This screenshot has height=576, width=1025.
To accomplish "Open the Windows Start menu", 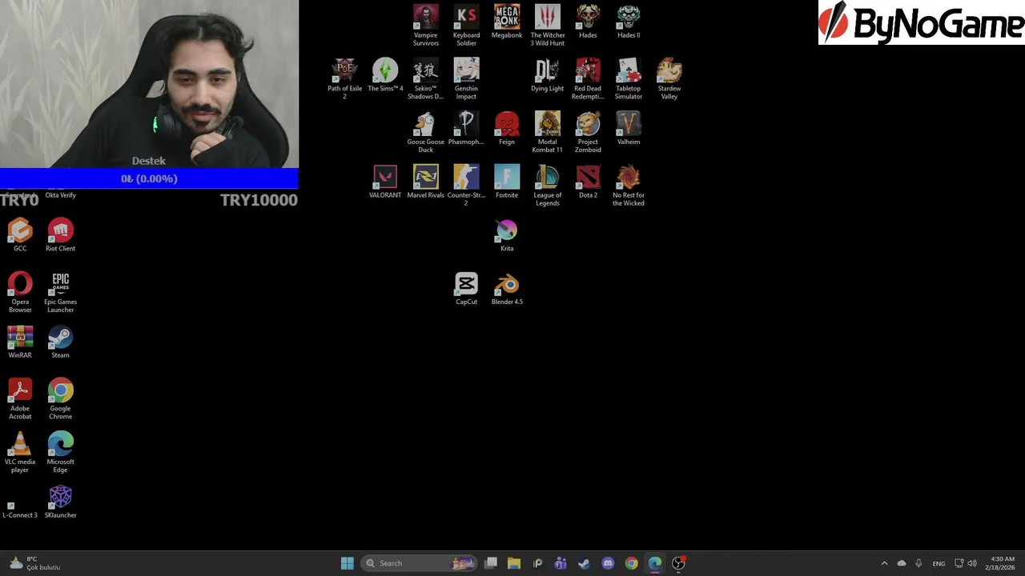I will (x=347, y=563).
